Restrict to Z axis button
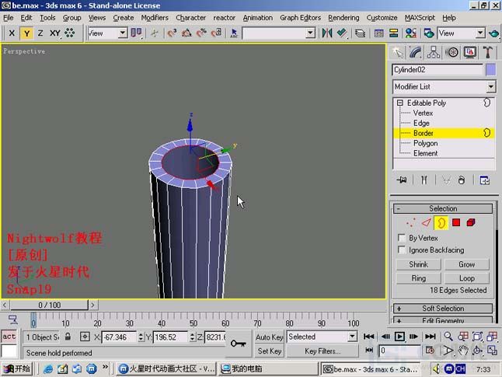 (40, 33)
